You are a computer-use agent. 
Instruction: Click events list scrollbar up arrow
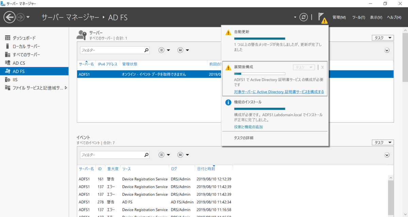coord(391,178)
